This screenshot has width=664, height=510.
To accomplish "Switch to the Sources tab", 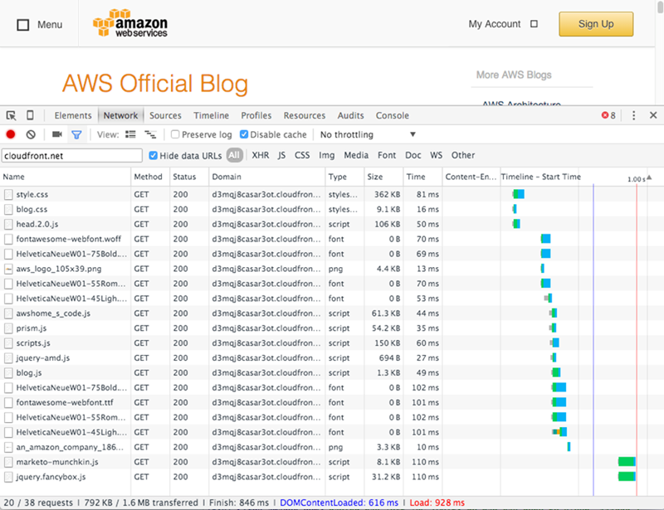I will click(x=165, y=116).
